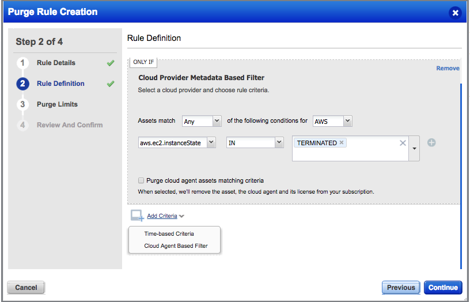
Task: Click step 3 circle icon
Action: pos(22,104)
